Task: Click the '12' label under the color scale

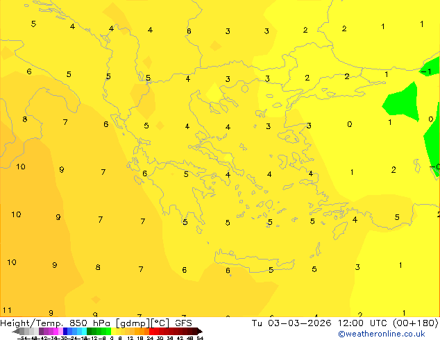Action: pos(130,338)
